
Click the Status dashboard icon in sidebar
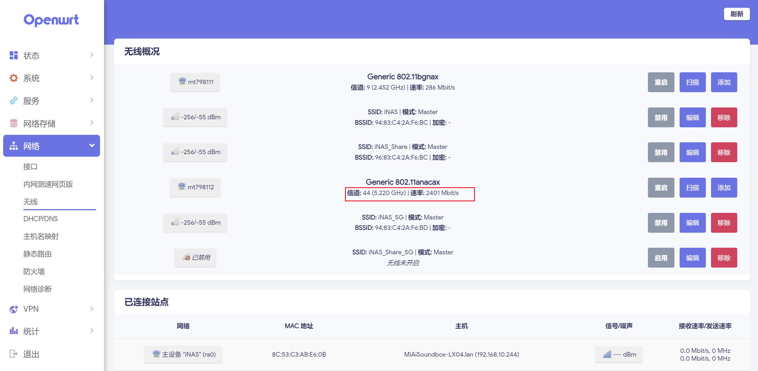click(14, 55)
